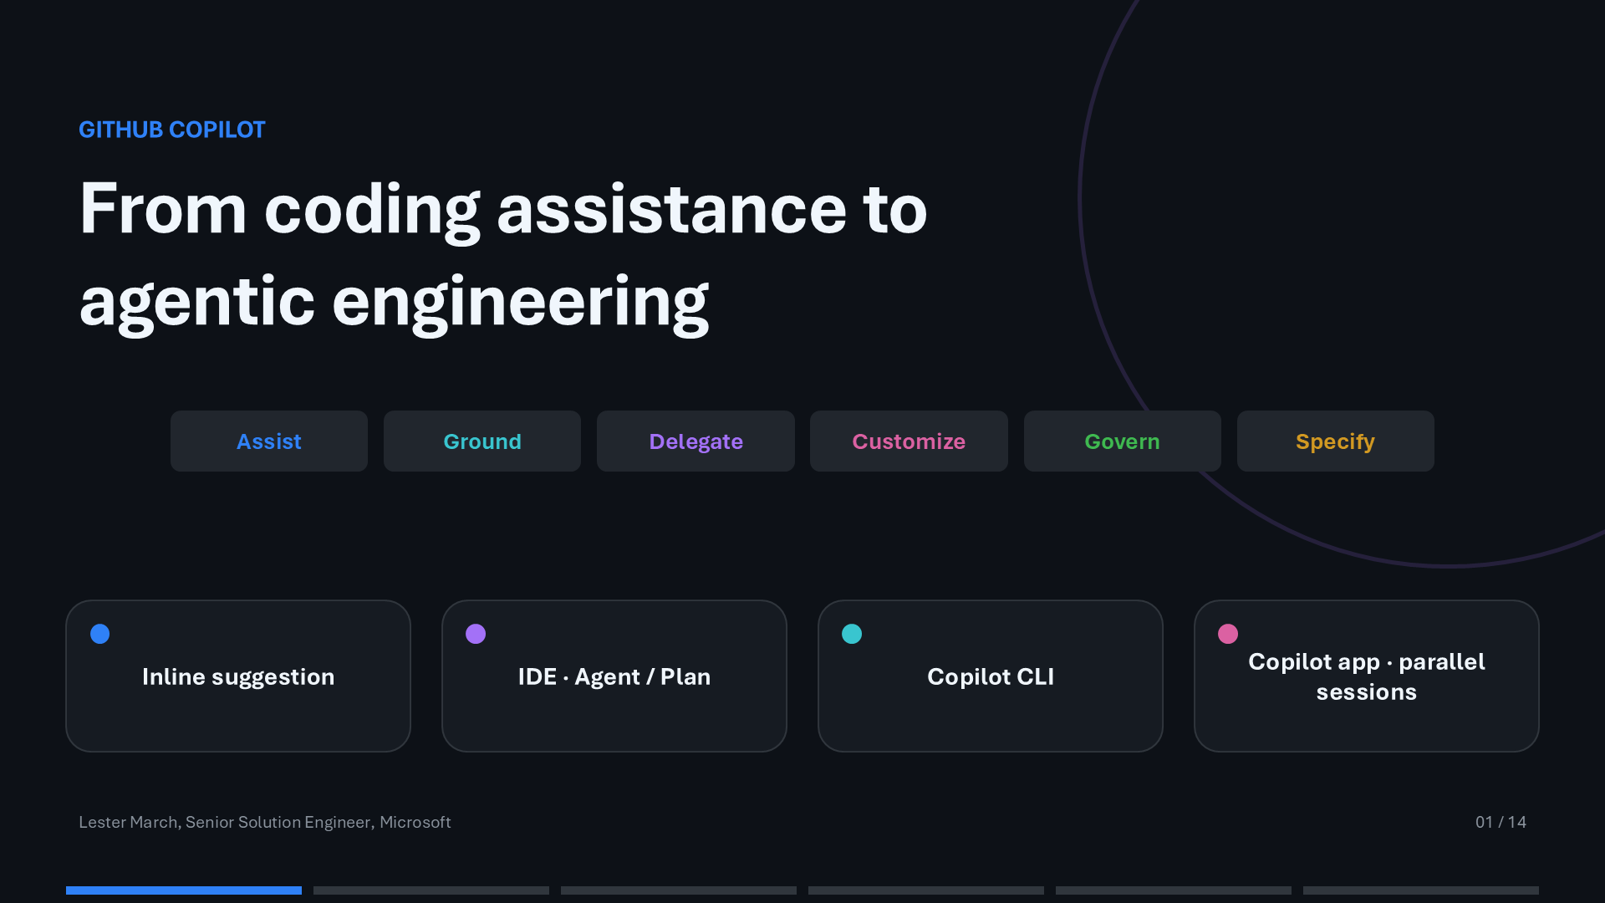Select the Assist pill
The image size is (1605, 903).
point(268,441)
